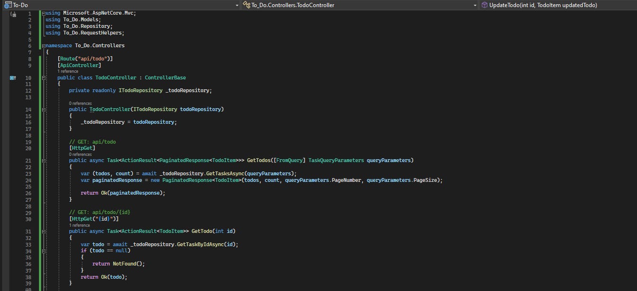The height and width of the screenshot is (291, 637).
Task: Collapse the To_Do.Controllers namespace at line 6
Action: point(43,45)
